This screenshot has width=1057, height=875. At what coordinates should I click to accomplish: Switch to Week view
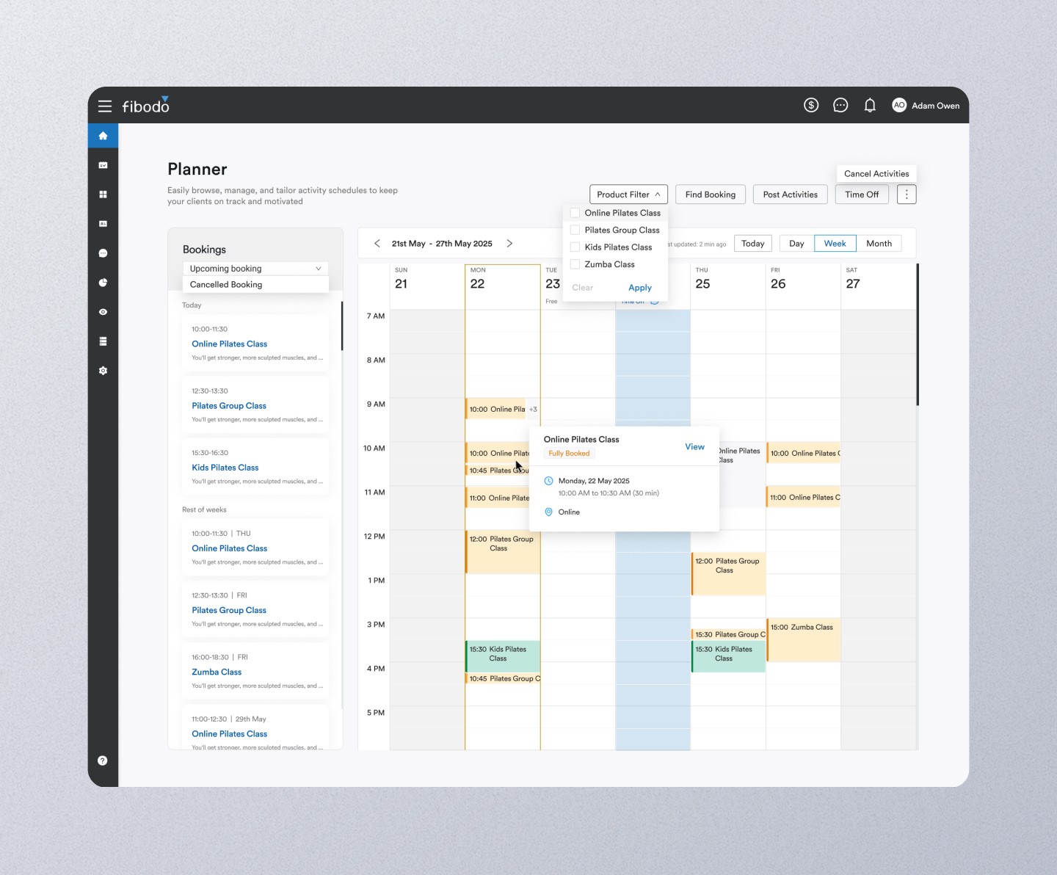(835, 244)
